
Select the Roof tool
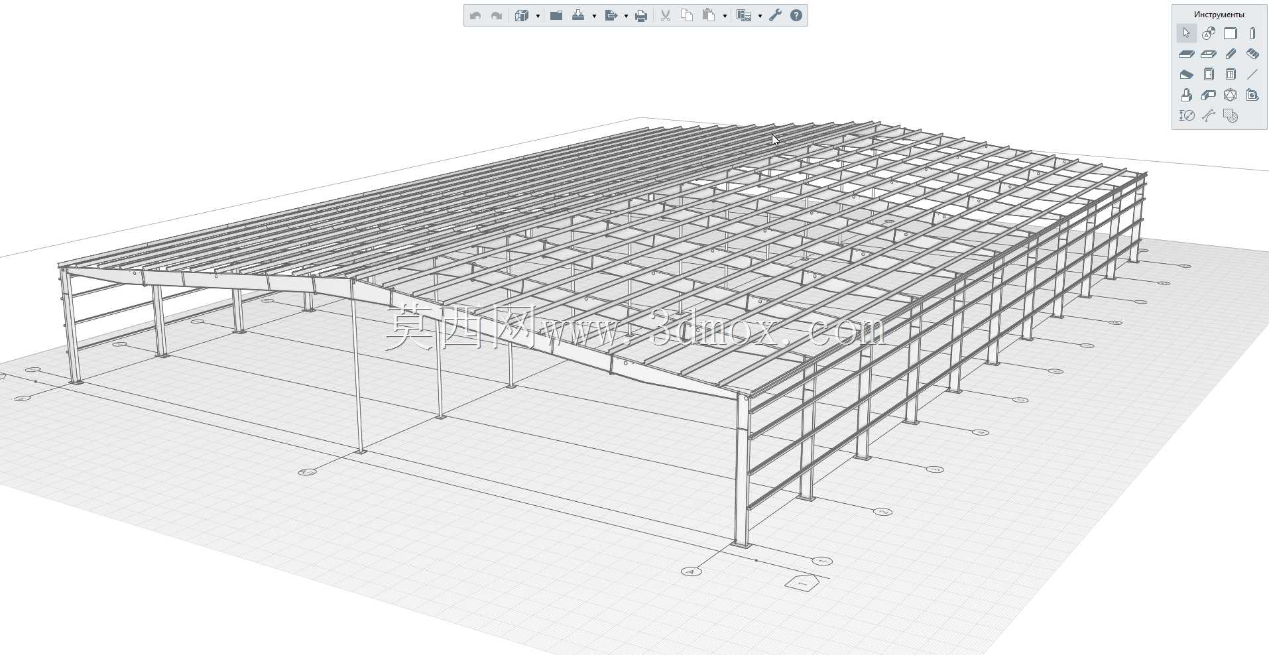click(1187, 74)
